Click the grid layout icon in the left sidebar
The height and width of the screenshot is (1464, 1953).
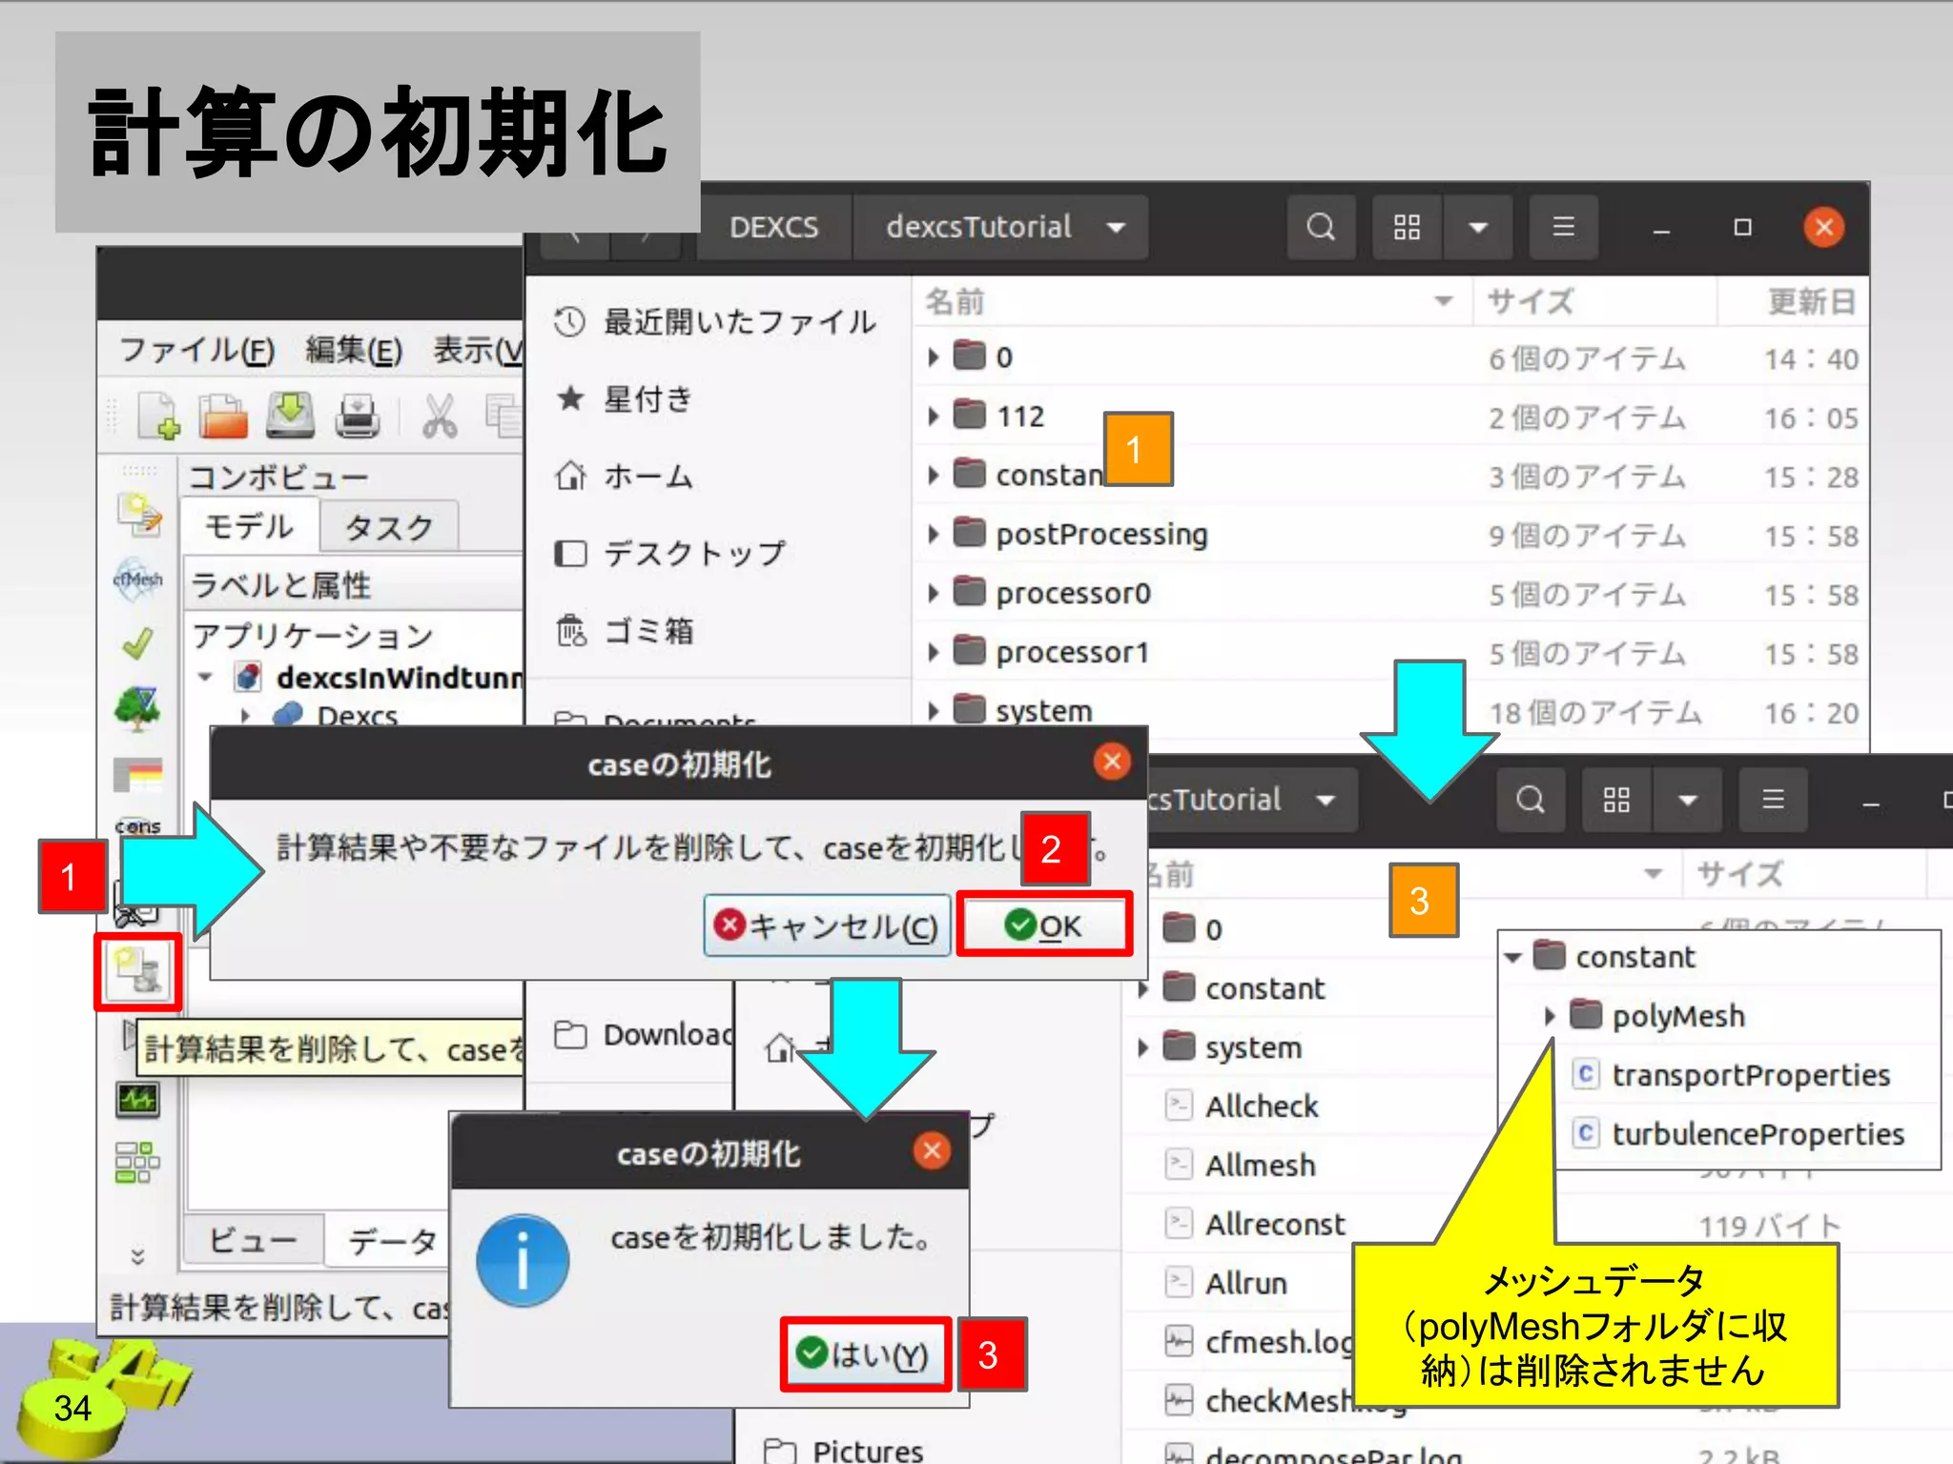click(137, 1162)
